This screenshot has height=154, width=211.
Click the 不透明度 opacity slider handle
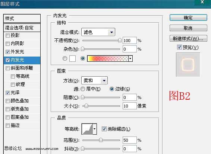[120, 41]
